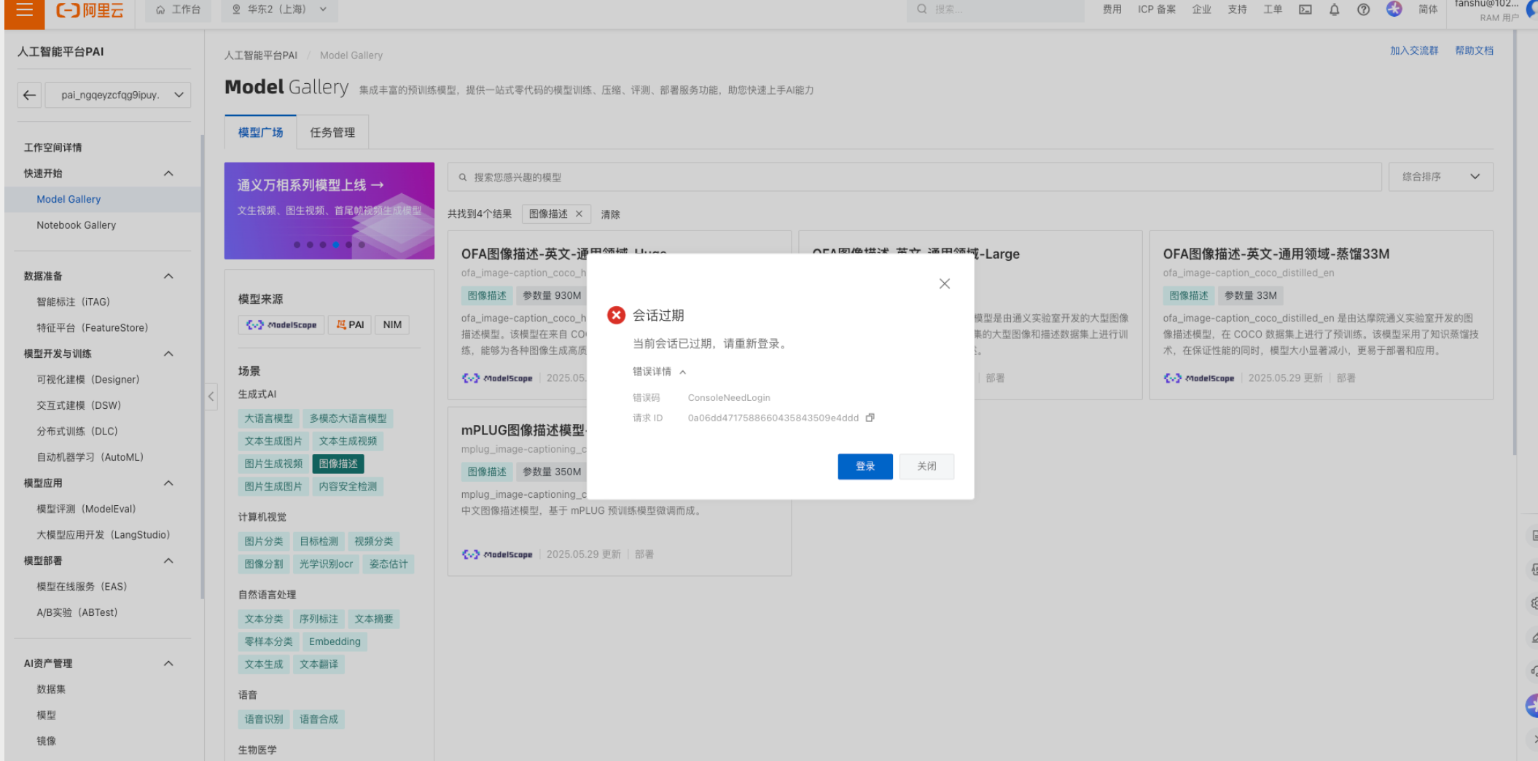Toggle the PAI model source filter
The width and height of the screenshot is (1538, 761).
[350, 324]
